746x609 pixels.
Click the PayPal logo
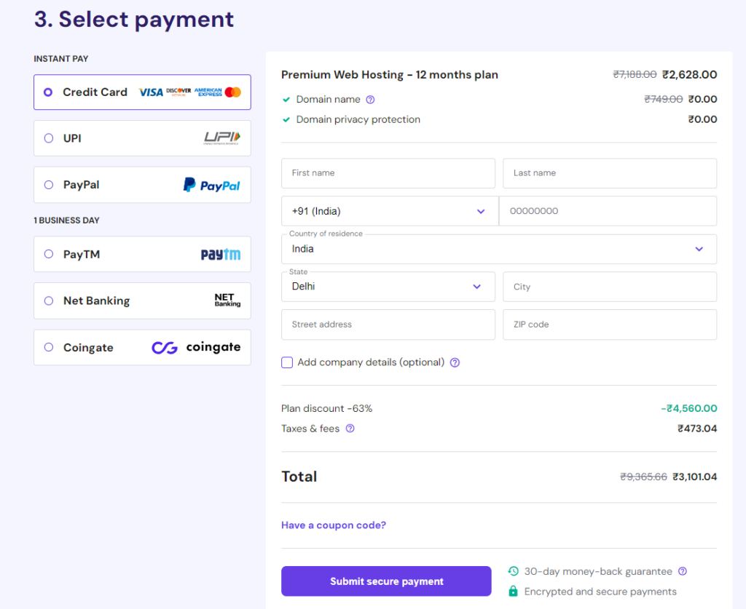(211, 185)
